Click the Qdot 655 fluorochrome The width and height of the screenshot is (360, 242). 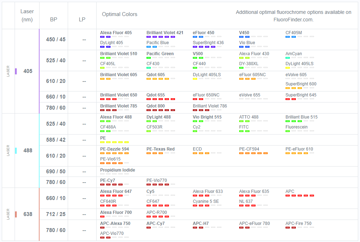(x=155, y=95)
